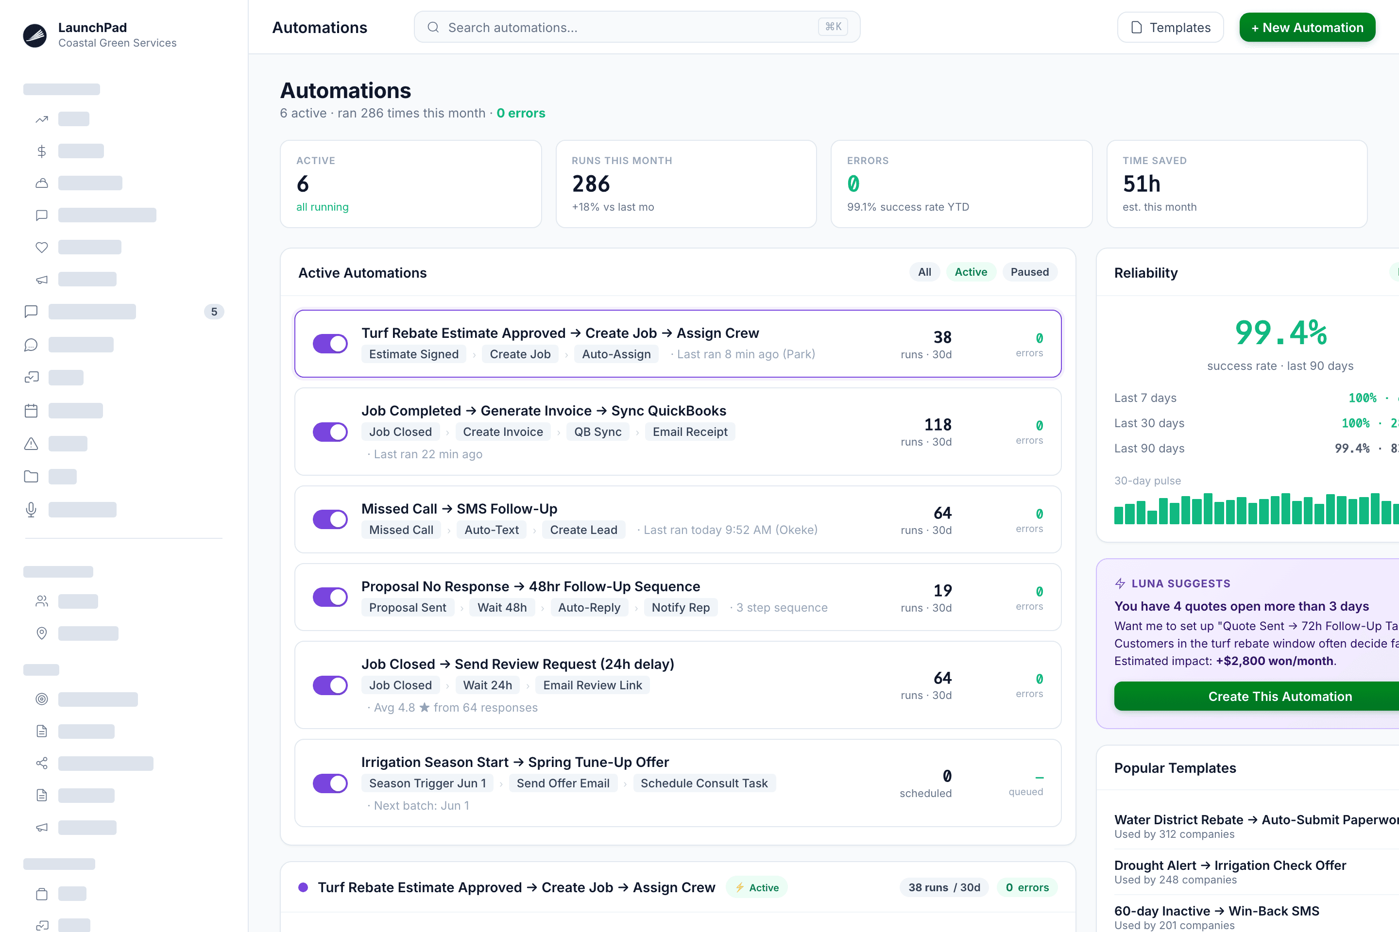Click the QB Sync step chip
This screenshot has height=932, width=1399.
coord(597,432)
